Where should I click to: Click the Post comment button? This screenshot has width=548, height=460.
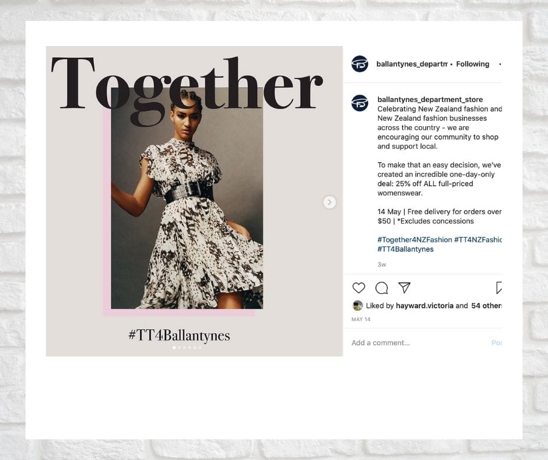(497, 343)
